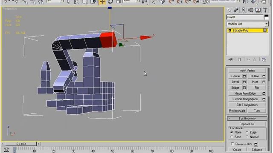The image size is (273, 153).
Task: Click the red X-axis gizmo arrow
Action: click(x=147, y=37)
